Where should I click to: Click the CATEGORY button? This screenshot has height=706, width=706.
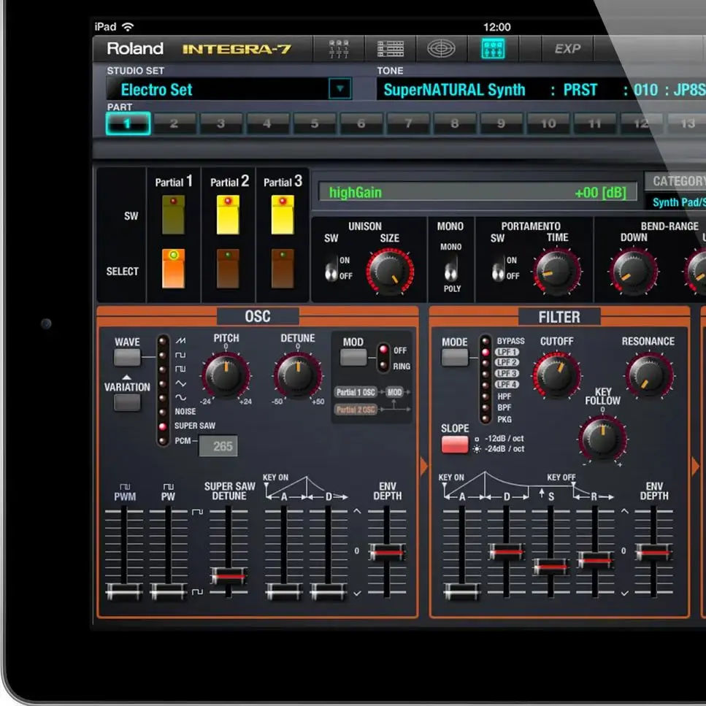[x=675, y=181]
